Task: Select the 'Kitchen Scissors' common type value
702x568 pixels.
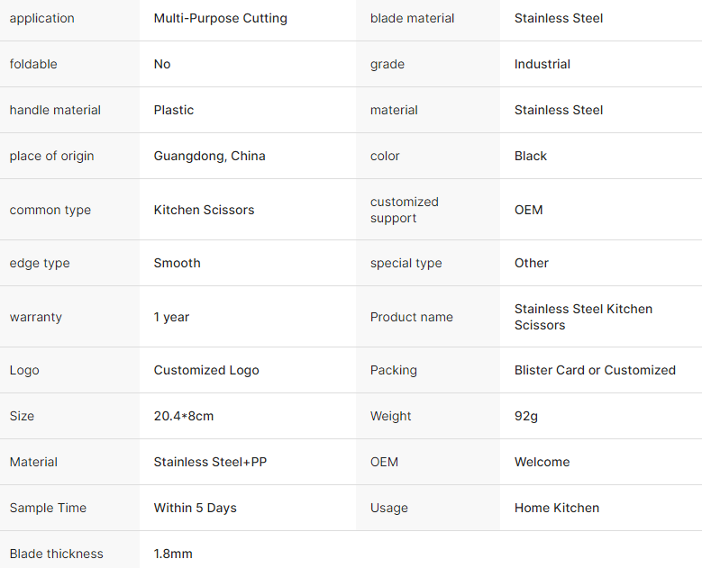Action: (x=204, y=210)
